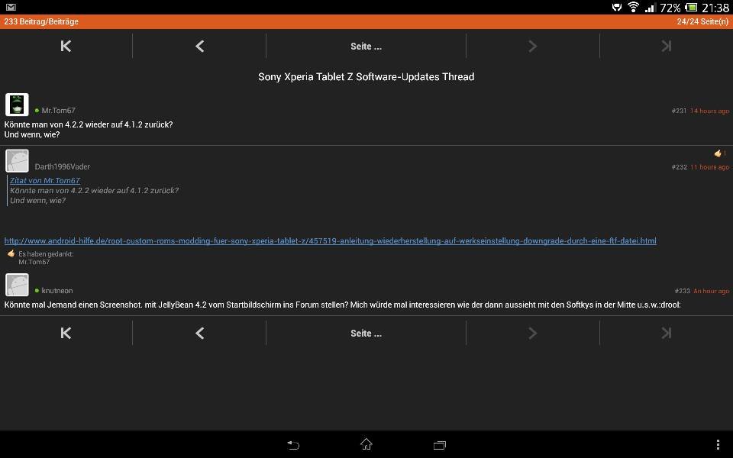
Task: Tap thumbs-up icon on post #232
Action: (x=718, y=153)
